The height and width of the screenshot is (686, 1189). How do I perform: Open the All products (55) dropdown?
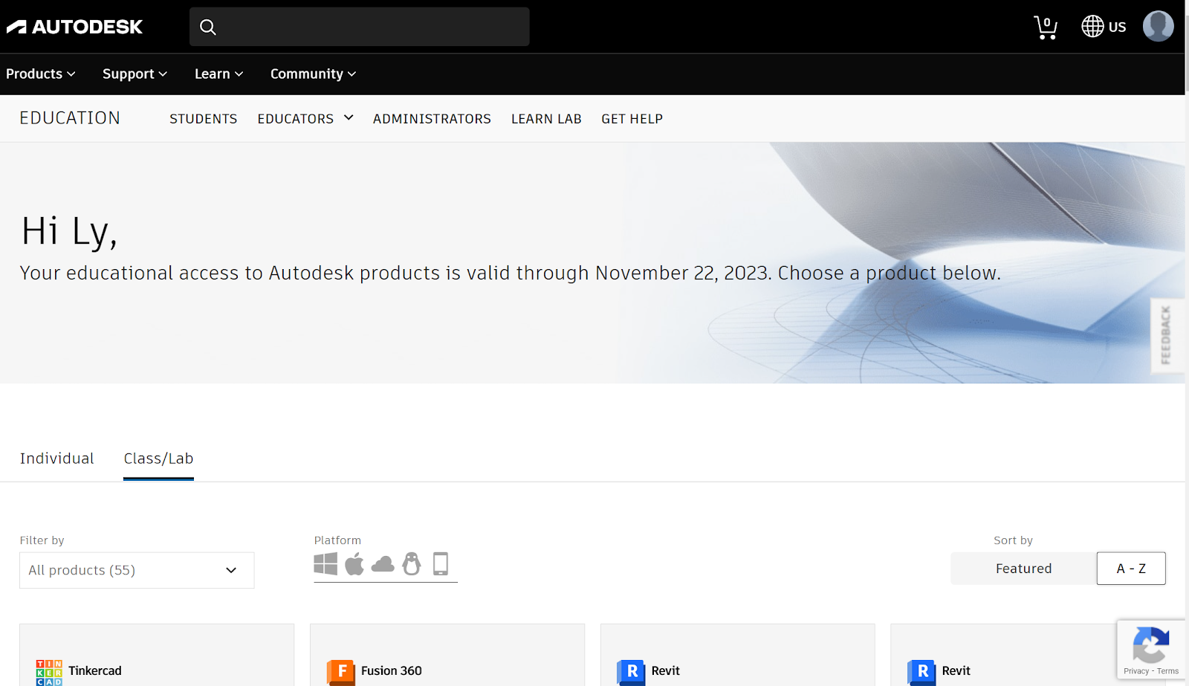tap(137, 570)
